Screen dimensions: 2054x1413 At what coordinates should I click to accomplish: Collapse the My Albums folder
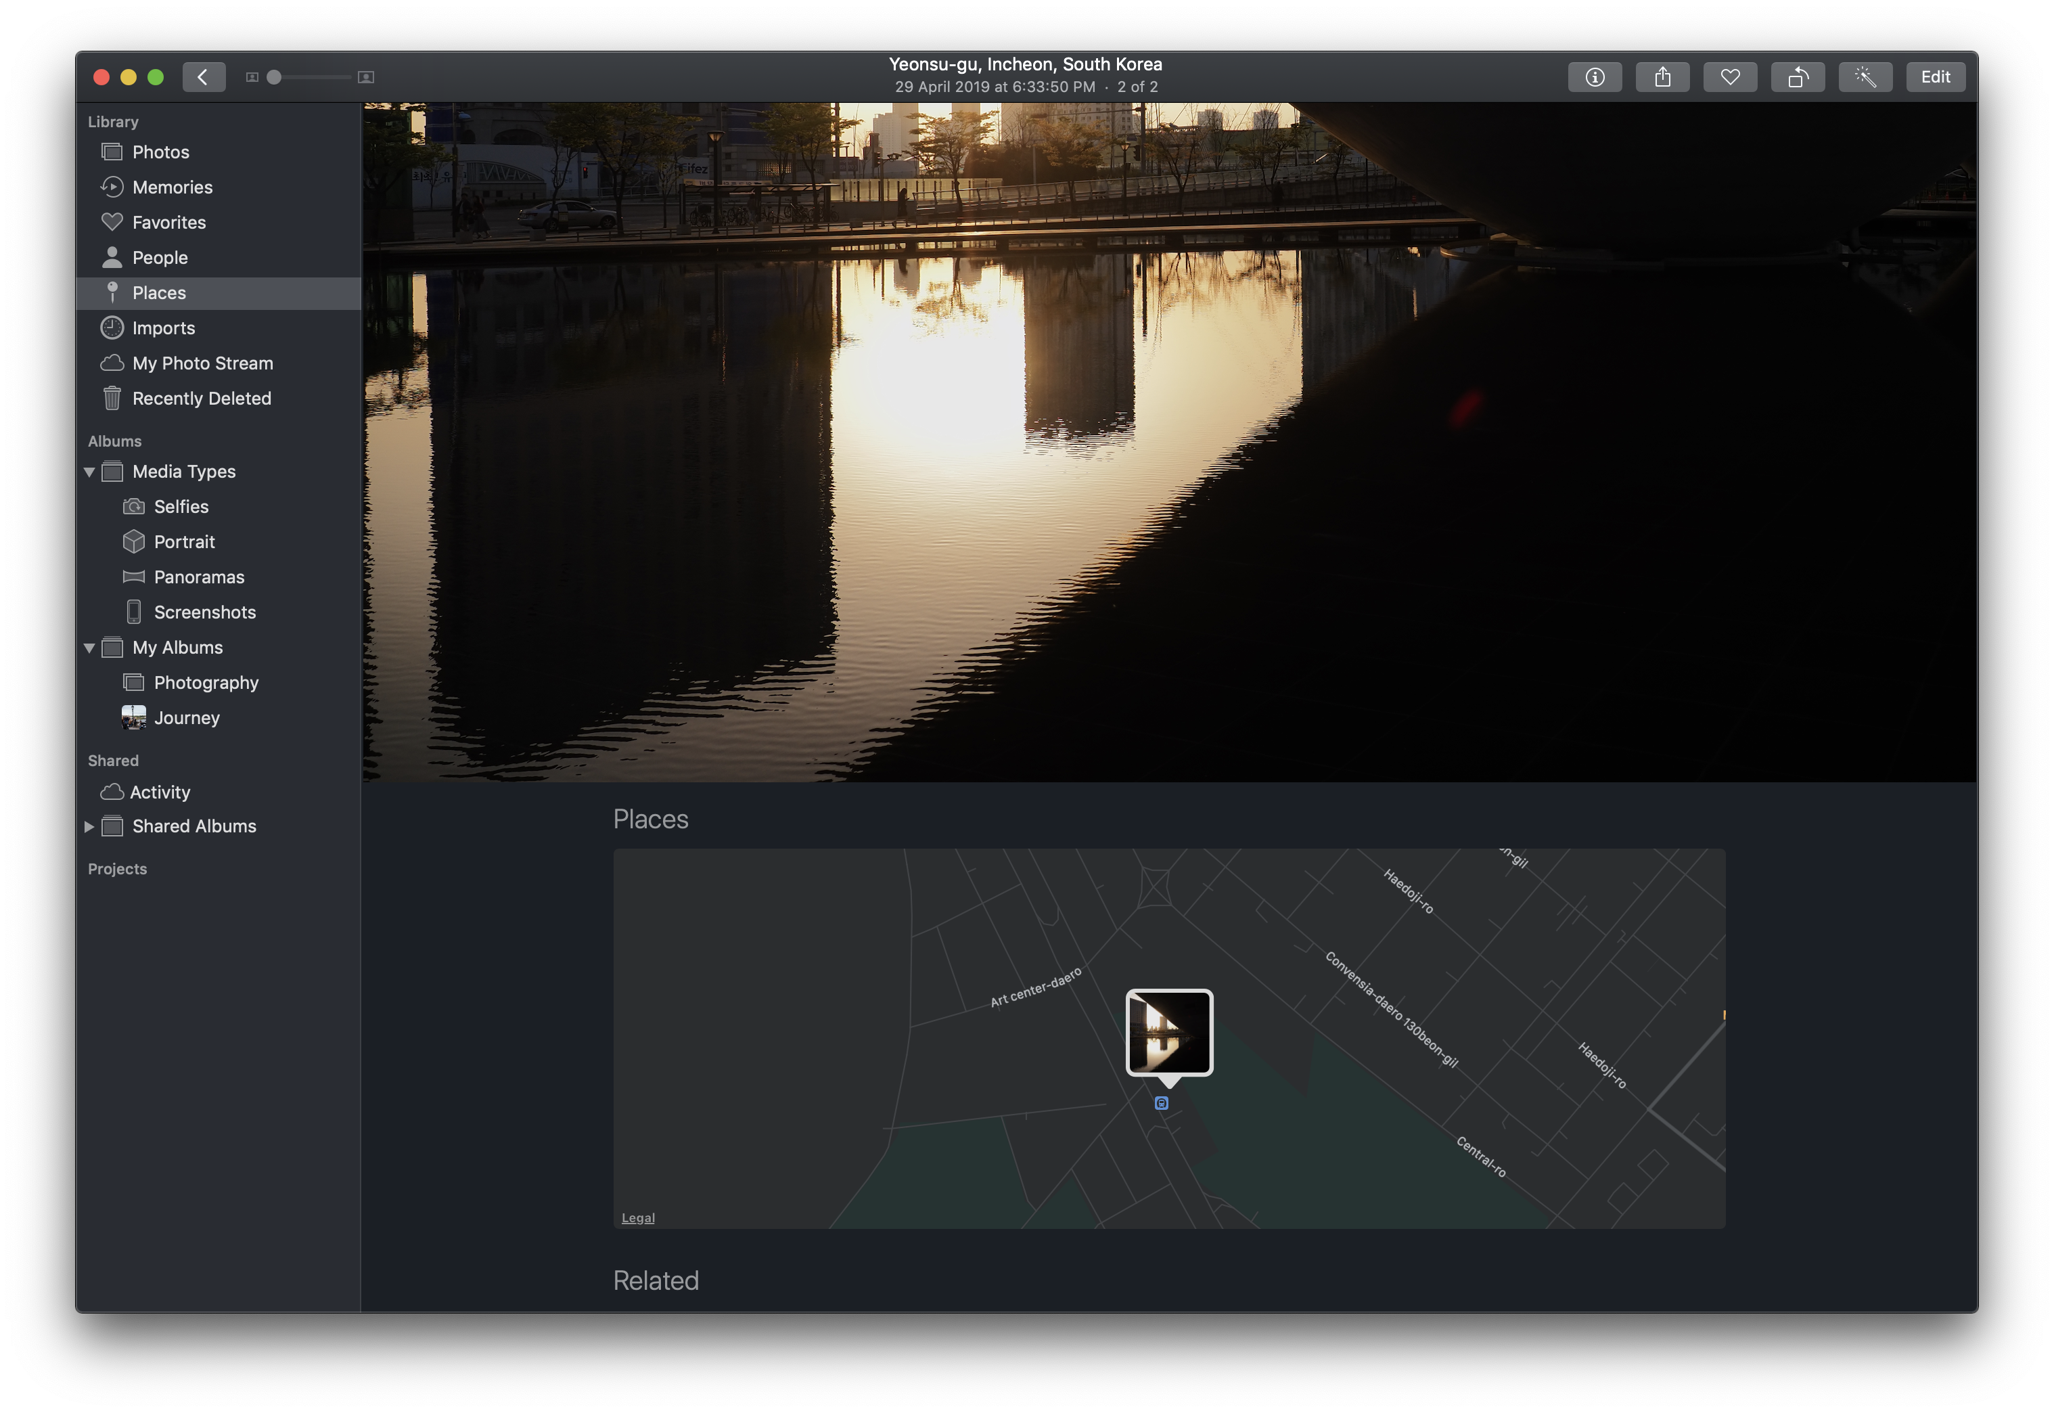[89, 648]
